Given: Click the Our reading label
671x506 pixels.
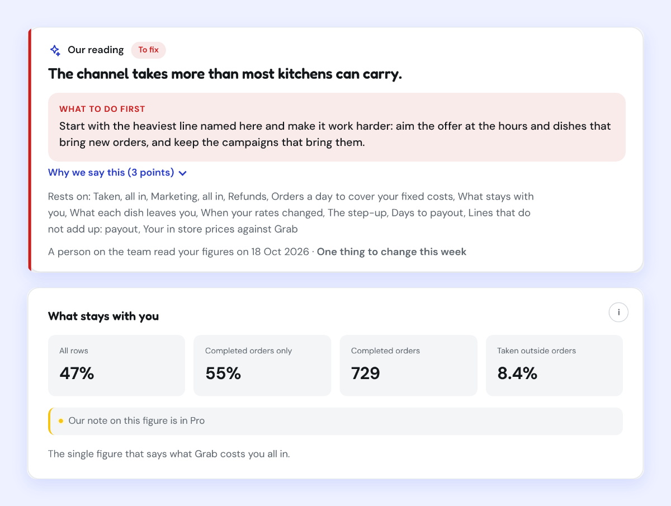Looking at the screenshot, I should (x=96, y=50).
